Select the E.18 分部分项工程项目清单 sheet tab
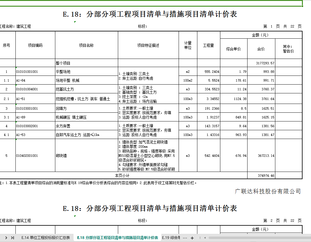The height and width of the screenshot is (242, 311). coord(118,238)
